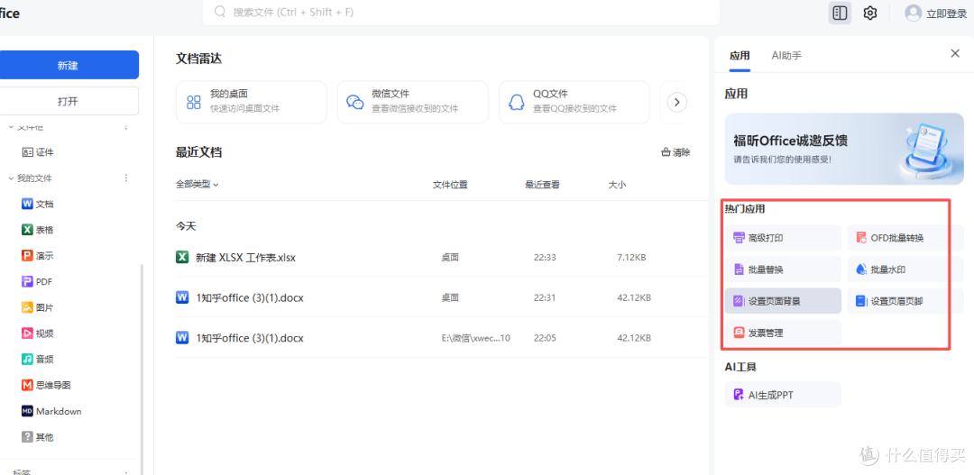Open the 音频 audio icon in sidebar
Viewport: 974px width, 475px height.
coord(27,359)
